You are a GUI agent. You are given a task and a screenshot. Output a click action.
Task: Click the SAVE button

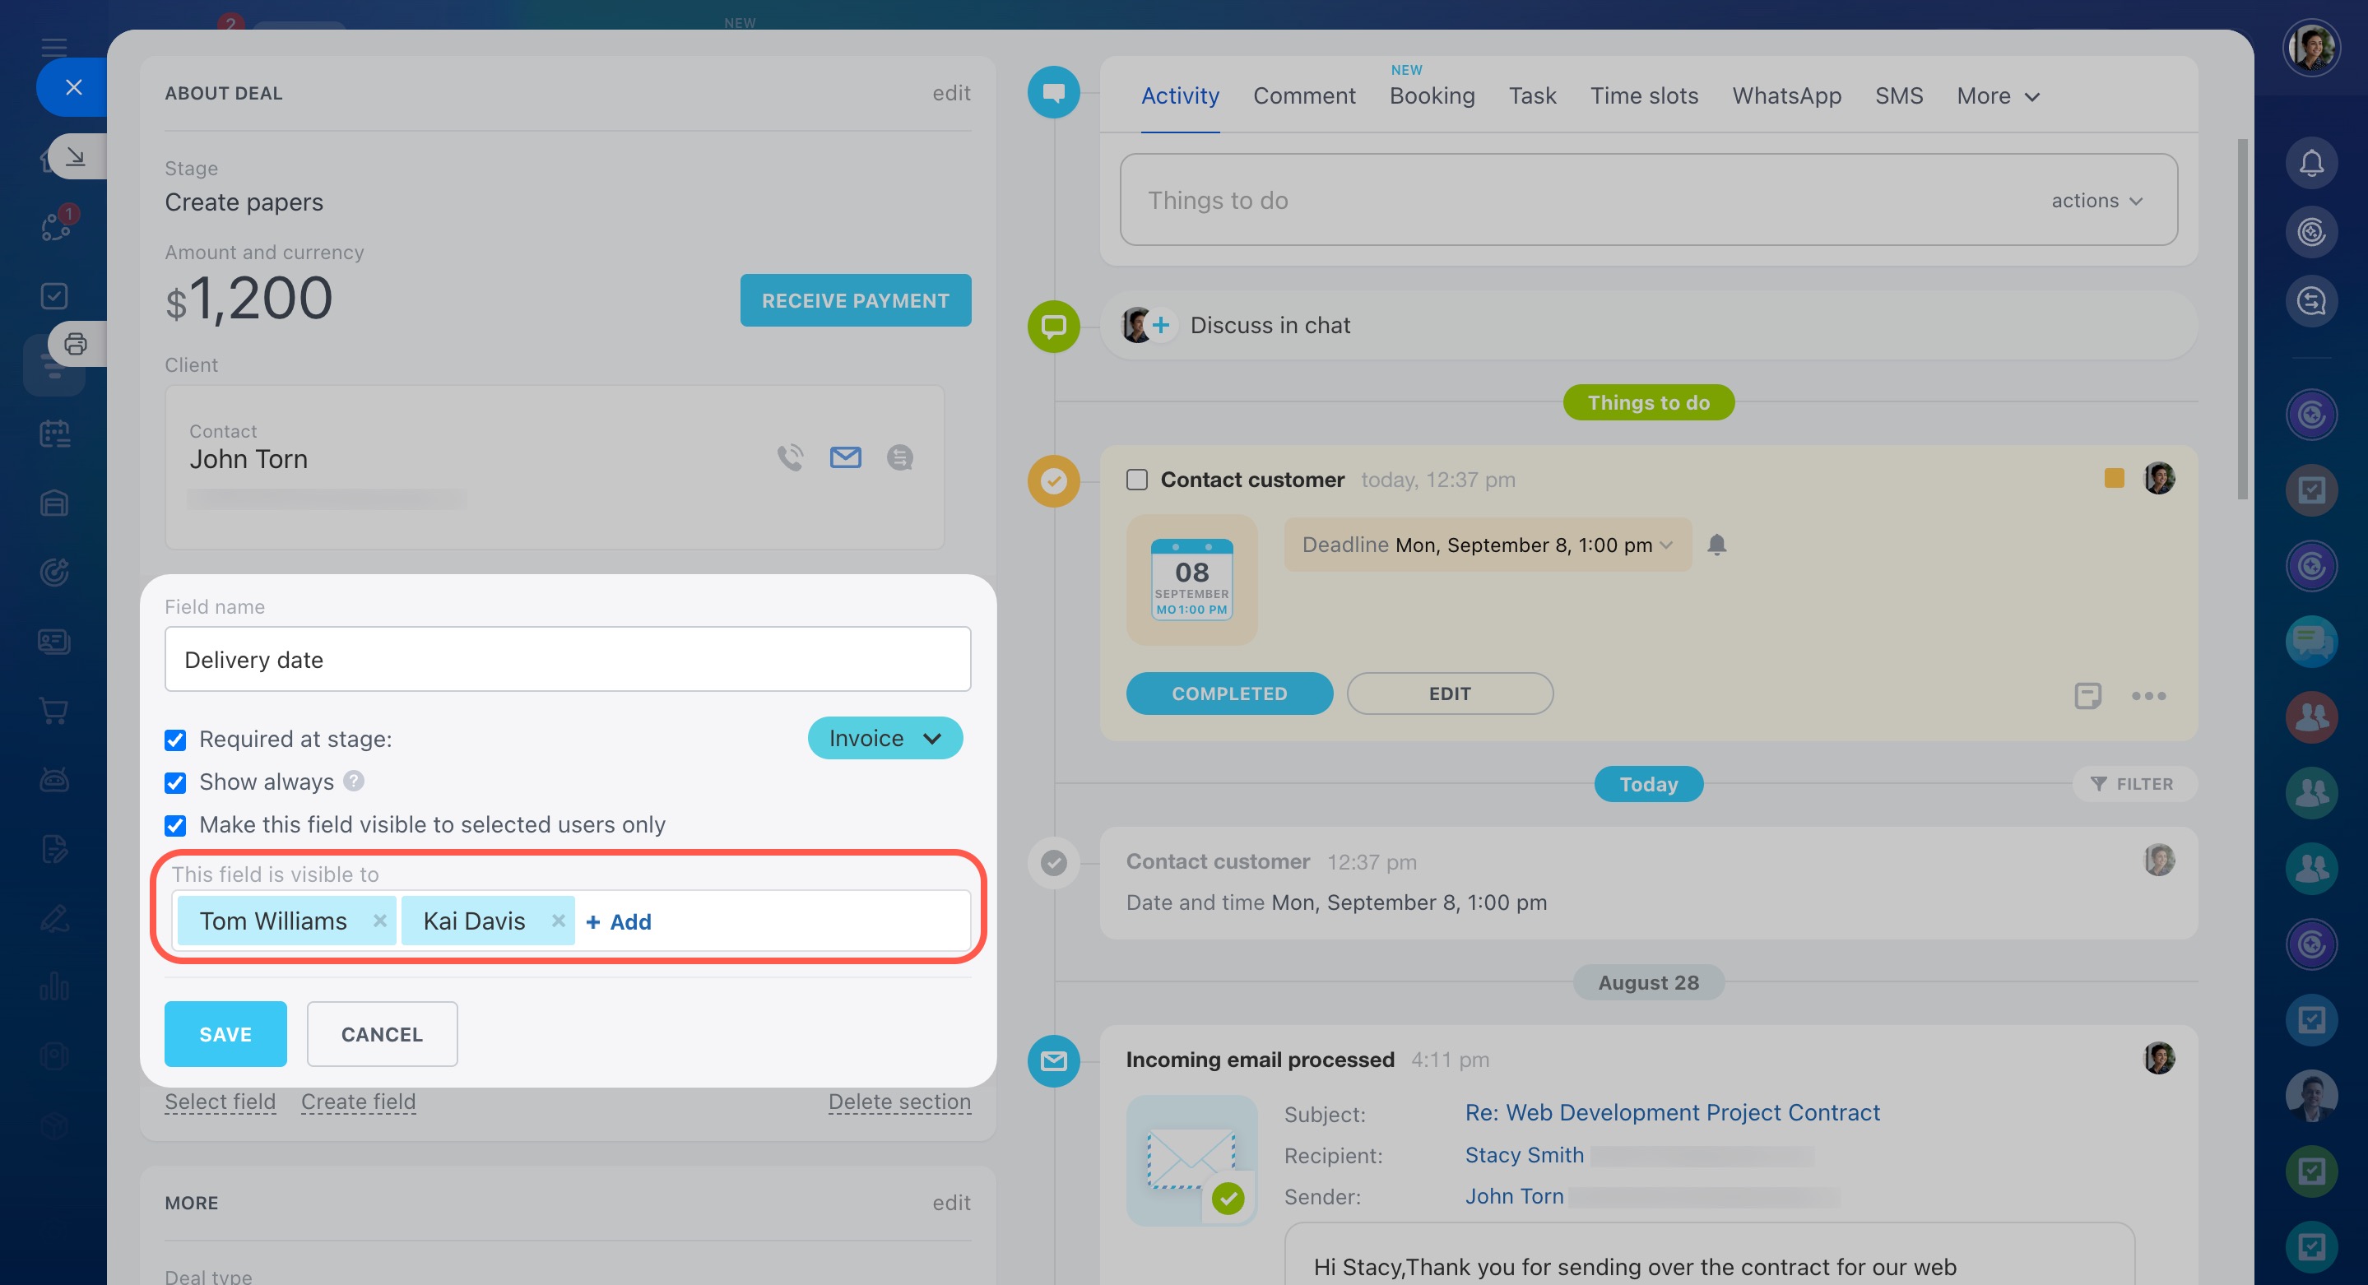coord(225,1034)
